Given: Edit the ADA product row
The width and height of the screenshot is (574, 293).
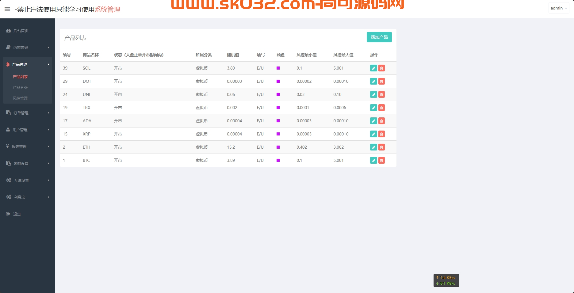Looking at the screenshot, I should tap(373, 121).
